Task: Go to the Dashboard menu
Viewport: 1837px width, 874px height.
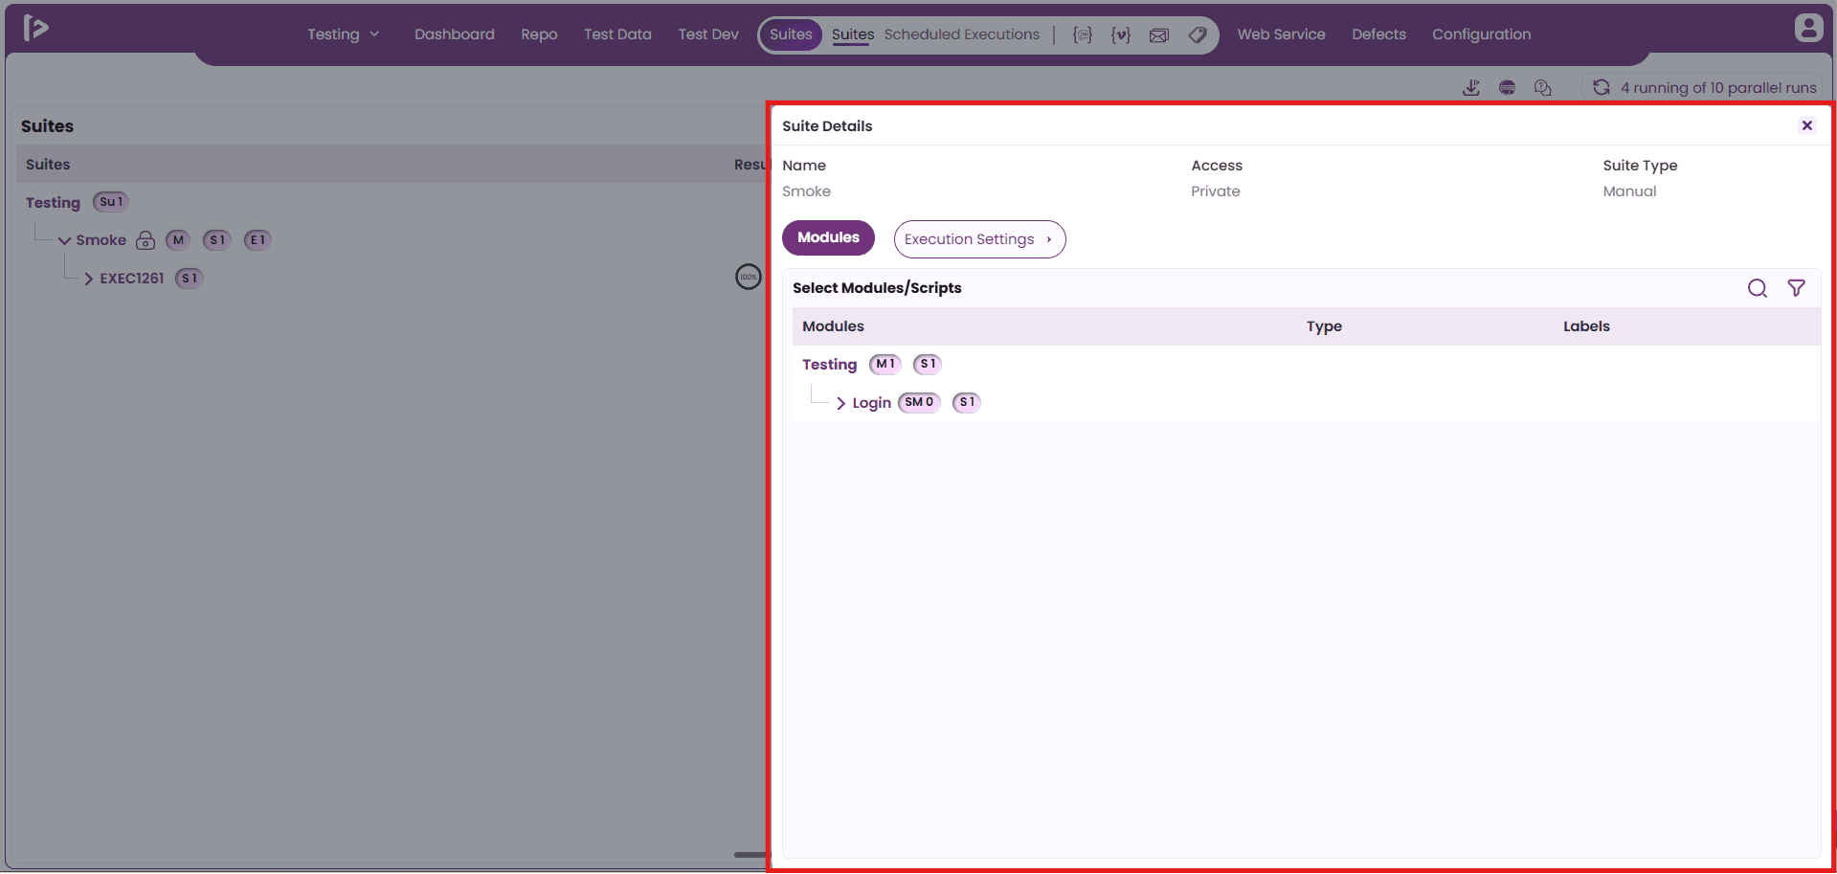Action: click(455, 34)
